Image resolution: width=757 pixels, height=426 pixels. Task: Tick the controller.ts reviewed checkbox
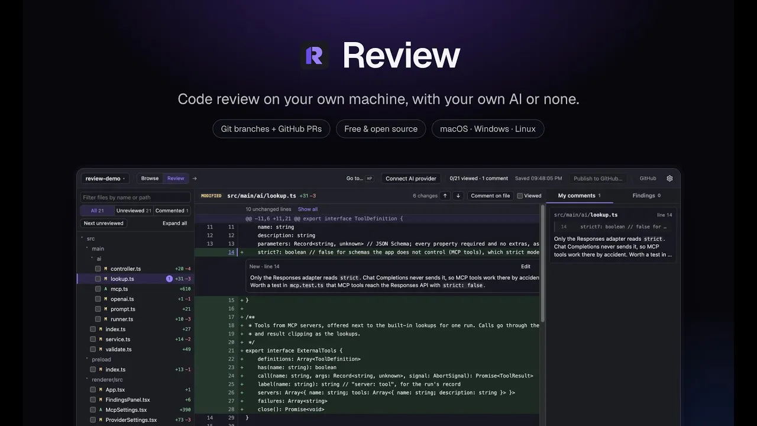tap(98, 269)
